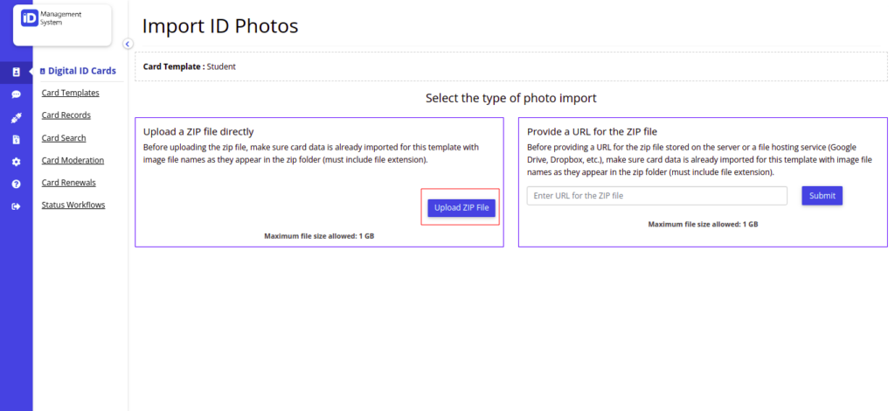This screenshot has width=895, height=411.
Task: Open the Card Records page
Action: point(66,115)
